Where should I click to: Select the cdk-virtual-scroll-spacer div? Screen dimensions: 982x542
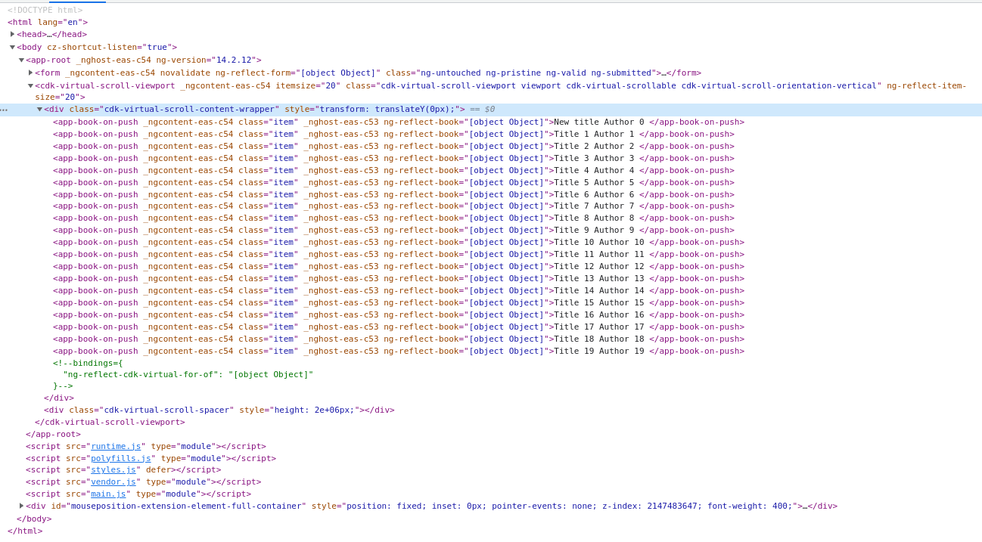tap(219, 410)
